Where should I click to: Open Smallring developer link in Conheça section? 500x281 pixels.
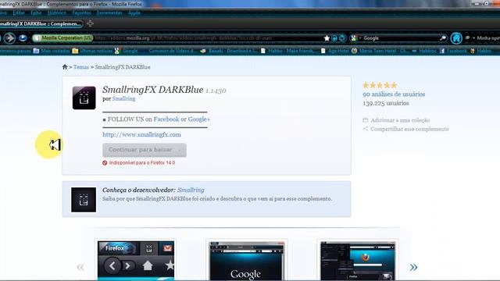pos(191,190)
